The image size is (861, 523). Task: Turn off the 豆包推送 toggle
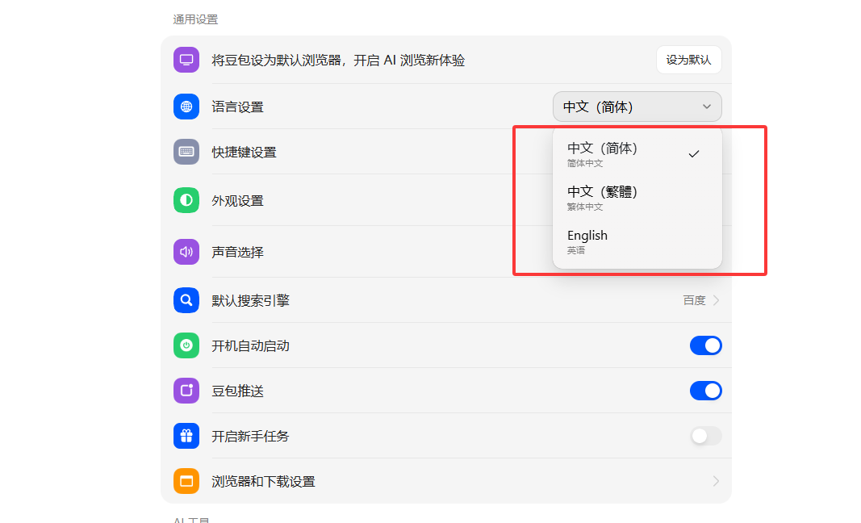(705, 391)
